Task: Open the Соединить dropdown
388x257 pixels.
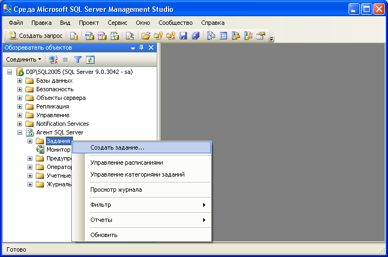Action: tap(24, 59)
